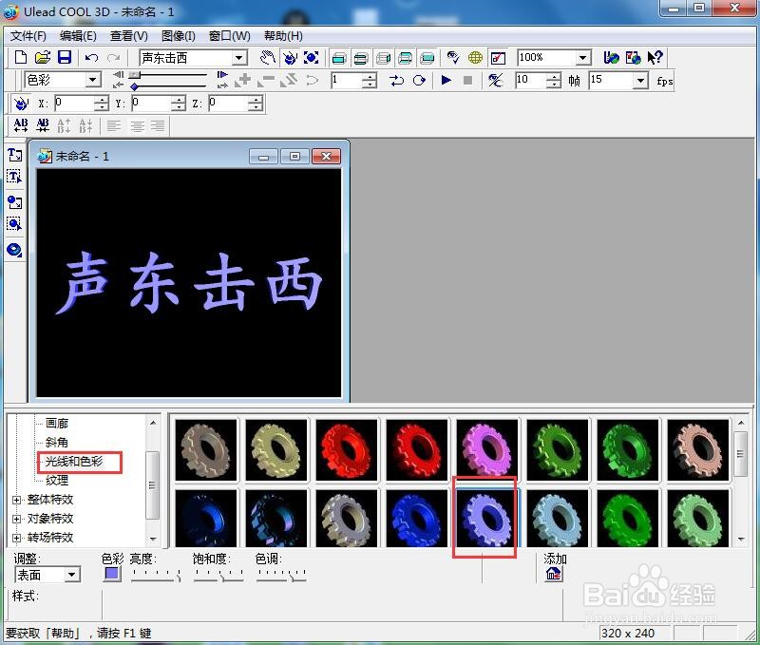Select the Resize object tool
Viewport: 760px width, 645px height.
click(x=312, y=58)
